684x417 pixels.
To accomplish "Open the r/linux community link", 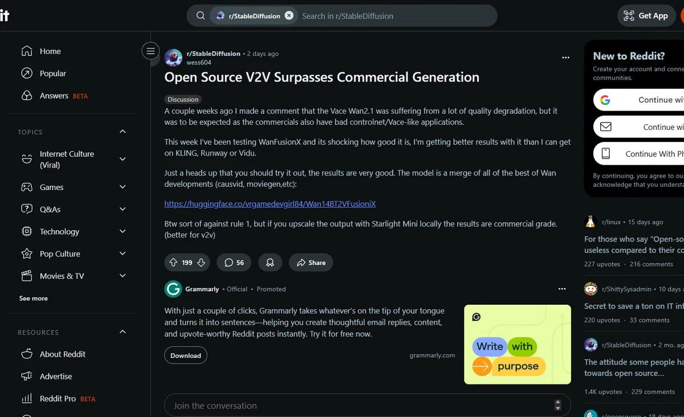I will coord(611,222).
